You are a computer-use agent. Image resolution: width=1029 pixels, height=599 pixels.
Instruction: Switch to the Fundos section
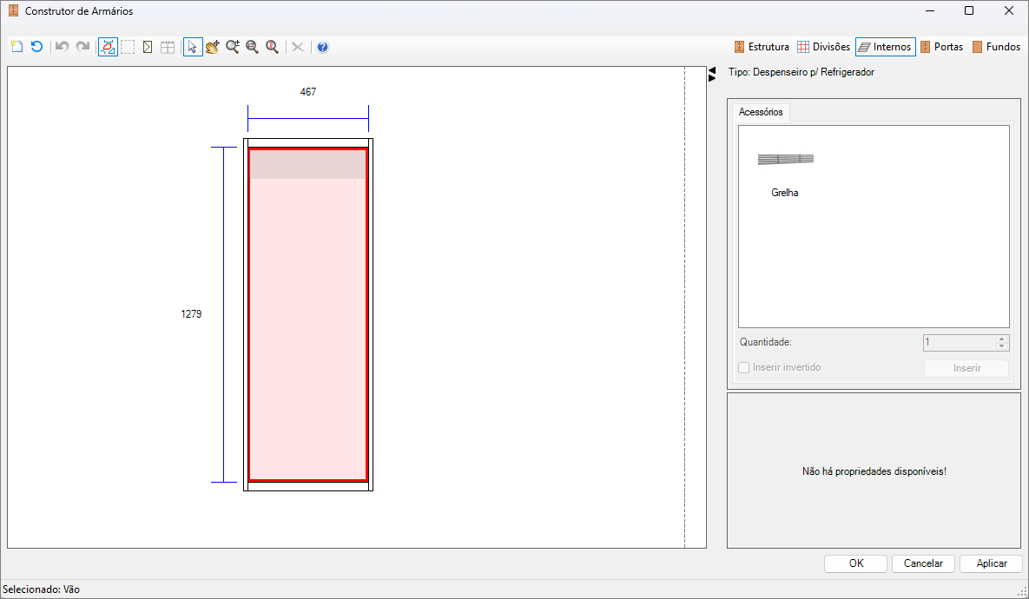click(996, 47)
